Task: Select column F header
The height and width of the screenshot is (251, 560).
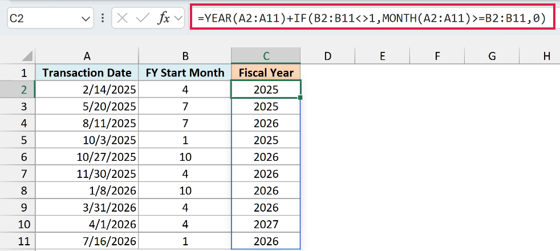Action: click(x=437, y=56)
